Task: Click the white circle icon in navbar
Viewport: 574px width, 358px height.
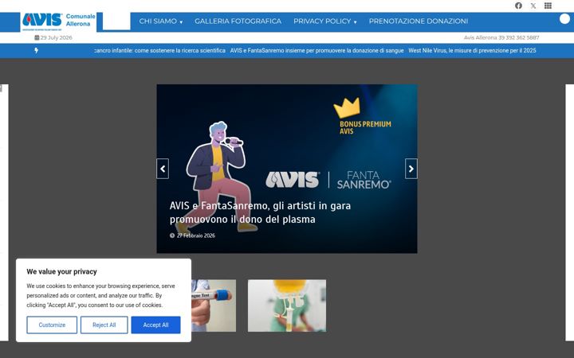Action: coord(565,18)
